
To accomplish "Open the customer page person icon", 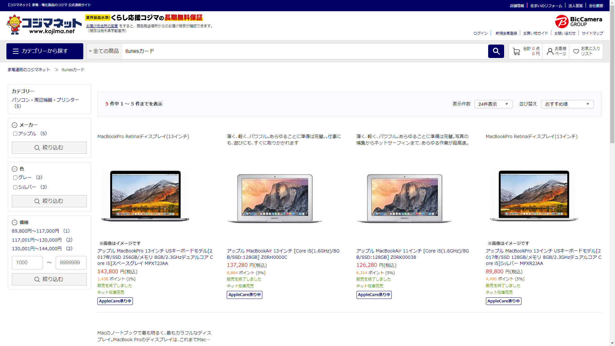I will pyautogui.click(x=550, y=52).
